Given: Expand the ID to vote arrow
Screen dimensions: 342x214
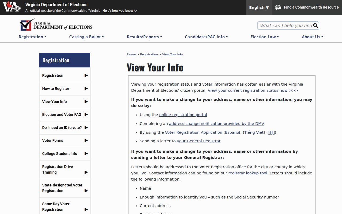Looking at the screenshot, I should 86,128.
